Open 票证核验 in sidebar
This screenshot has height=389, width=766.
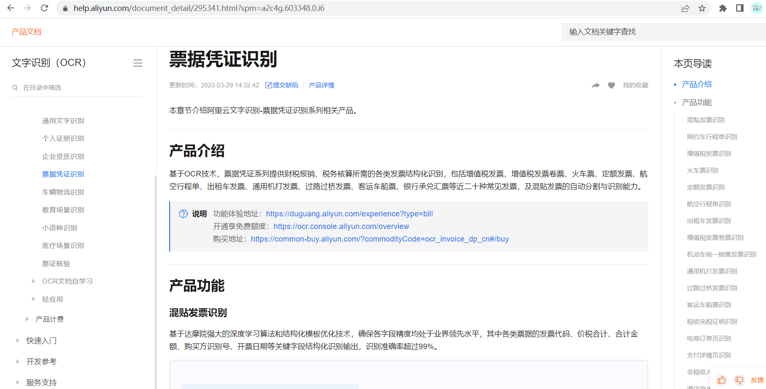click(56, 263)
